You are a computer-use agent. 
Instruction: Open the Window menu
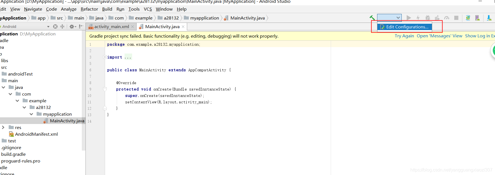coord(164,9)
